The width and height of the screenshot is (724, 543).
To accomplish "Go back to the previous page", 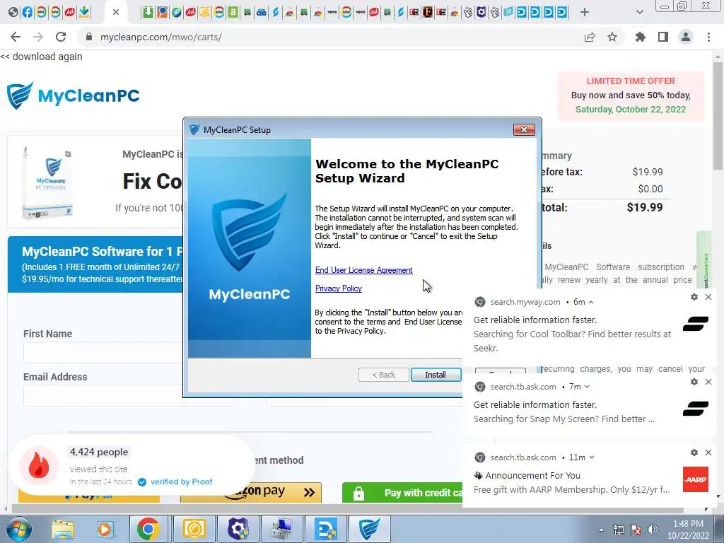I will pos(16,37).
